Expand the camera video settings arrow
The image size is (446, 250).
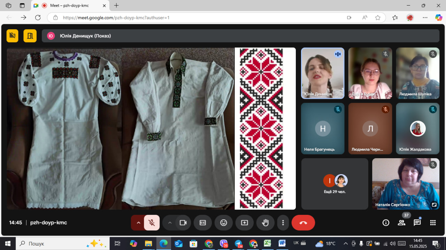point(170,223)
